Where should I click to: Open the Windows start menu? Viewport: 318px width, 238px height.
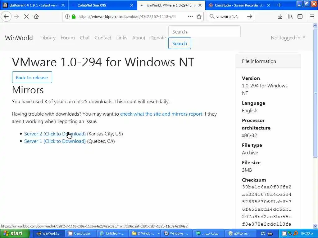tap(15, 233)
